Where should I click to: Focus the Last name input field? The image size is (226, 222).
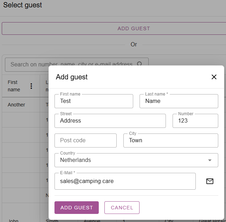tap(179, 101)
